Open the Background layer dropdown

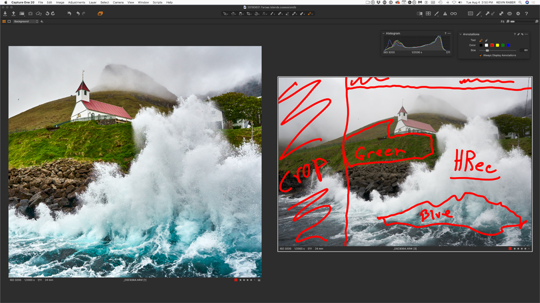pos(25,22)
